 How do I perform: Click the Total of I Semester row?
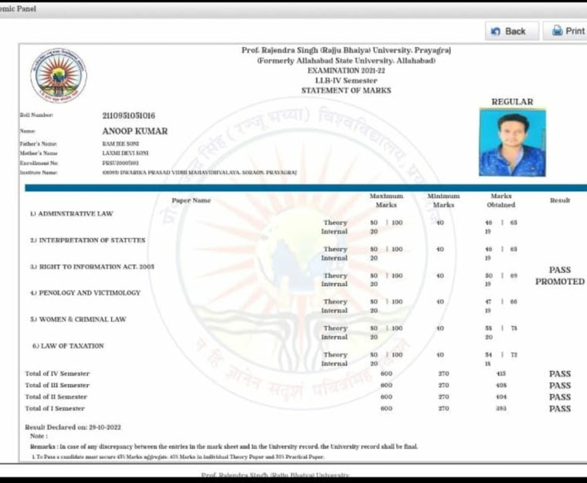(55, 408)
